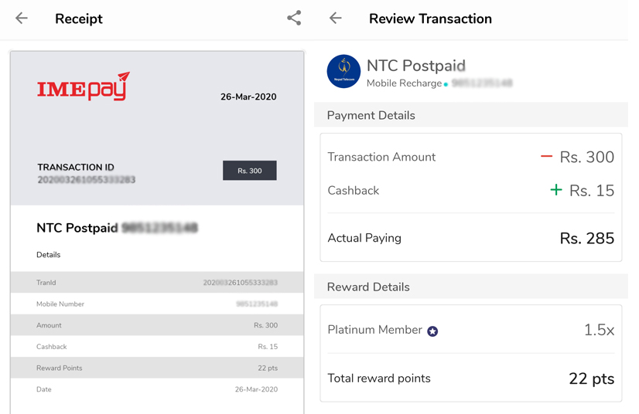Tap the Actual Paying Rs. 285 row
639x414 pixels.
pyautogui.click(x=470, y=238)
